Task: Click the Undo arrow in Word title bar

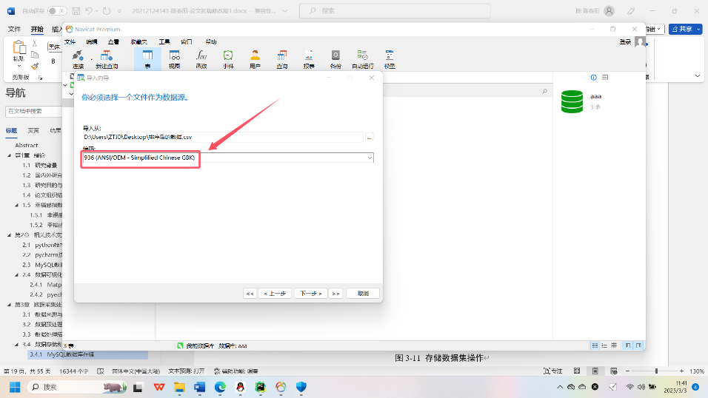Action: (89, 11)
